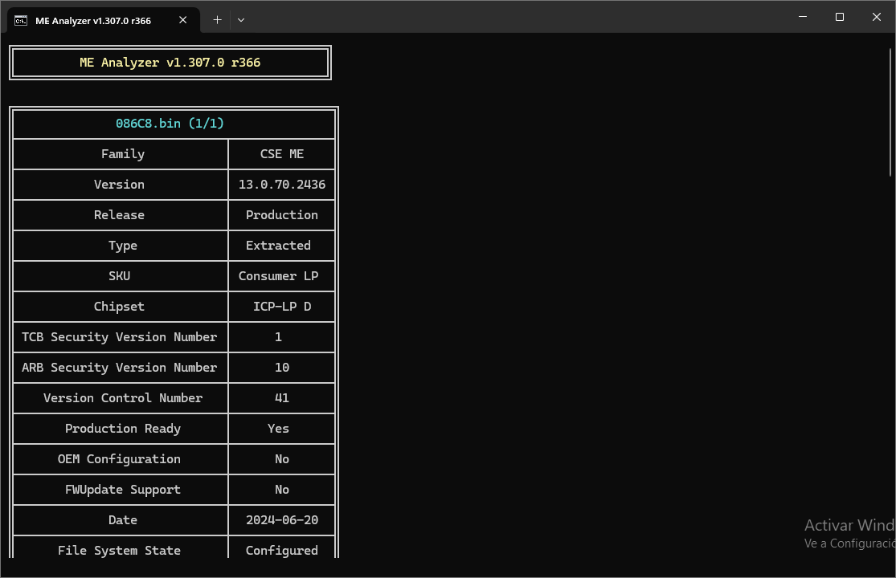This screenshot has width=896, height=578.
Task: Click the Configured value
Action: (x=282, y=551)
